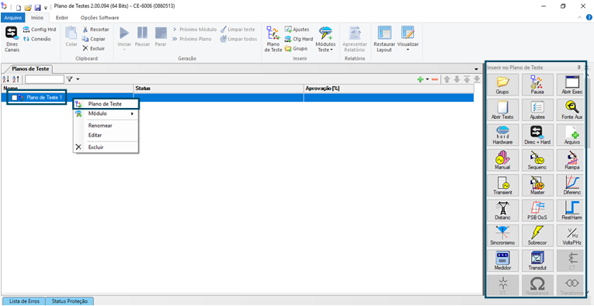Click Excluir in the Clipboard group
This screenshot has height=306, width=594.
(x=94, y=48)
